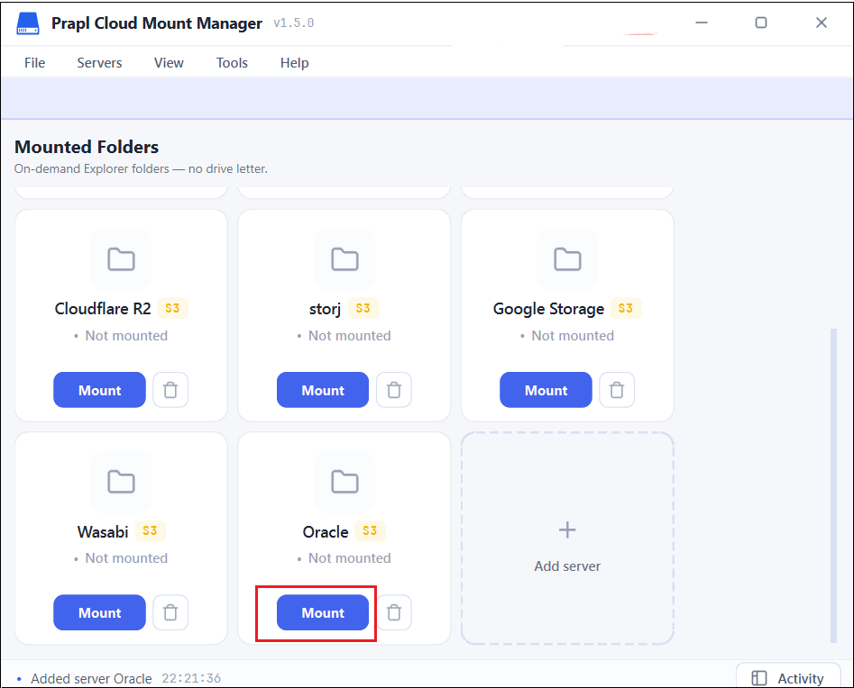Click the Add server label
The image size is (854, 688).
pos(567,566)
